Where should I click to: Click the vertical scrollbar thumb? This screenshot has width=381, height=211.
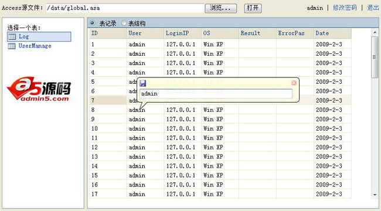point(375,57)
